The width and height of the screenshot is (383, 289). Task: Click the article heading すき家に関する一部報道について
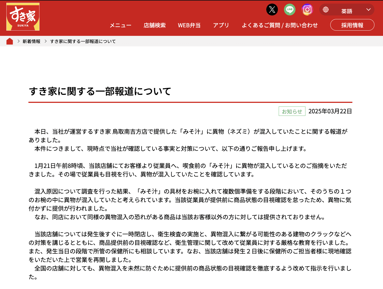pyautogui.click(x=100, y=91)
